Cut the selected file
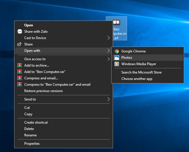The height and width of the screenshot is (152, 189). (64, 108)
